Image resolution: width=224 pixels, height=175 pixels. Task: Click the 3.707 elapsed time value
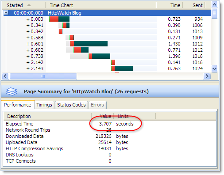click(105, 124)
